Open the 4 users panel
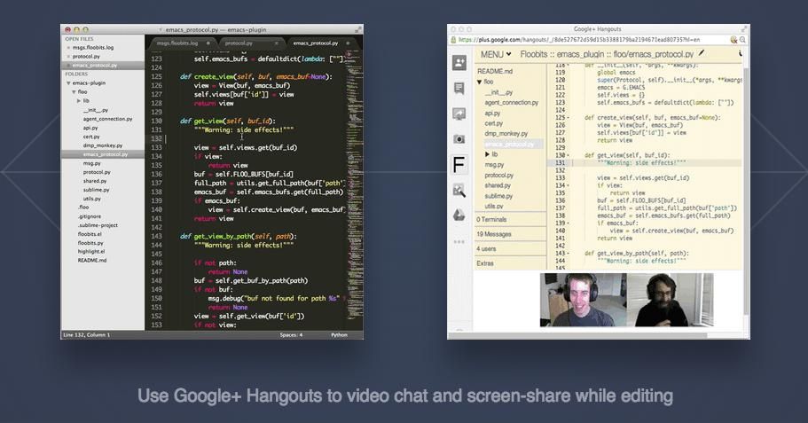The height and width of the screenshot is (423, 808). point(510,249)
